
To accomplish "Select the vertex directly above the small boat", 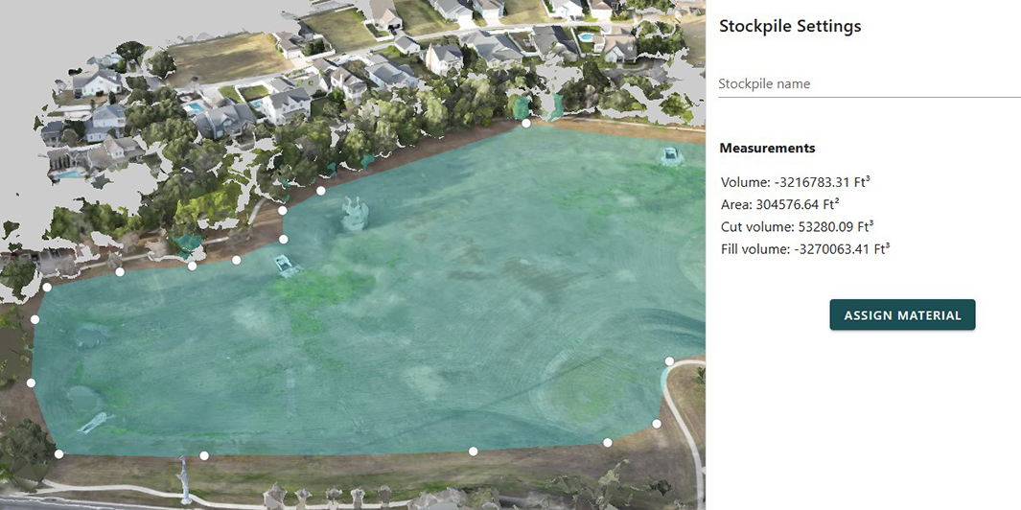I will click(x=283, y=239).
